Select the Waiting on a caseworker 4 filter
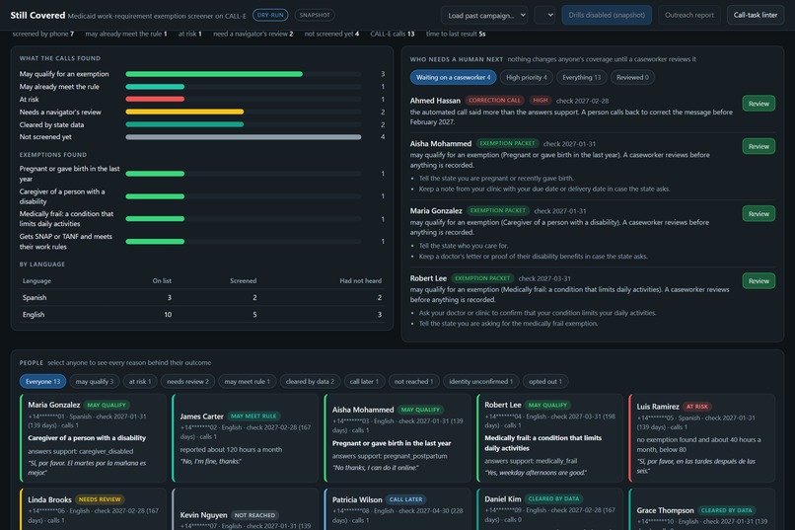 coord(453,78)
